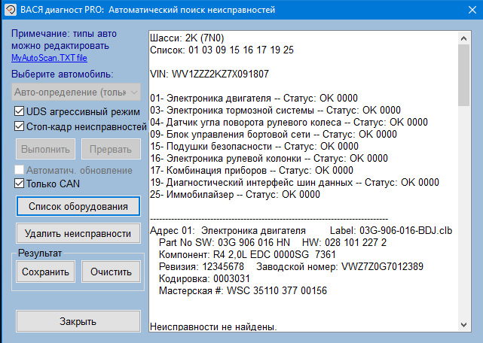Image resolution: width=483 pixels, height=343 pixels.
Task: Click the Кодировка: 0003031 line
Action: pos(204,278)
